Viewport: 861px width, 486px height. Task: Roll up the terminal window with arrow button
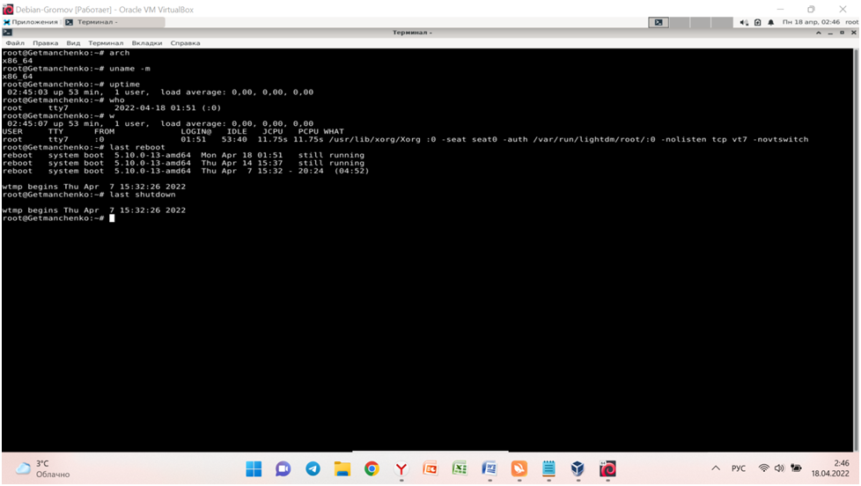coord(818,33)
